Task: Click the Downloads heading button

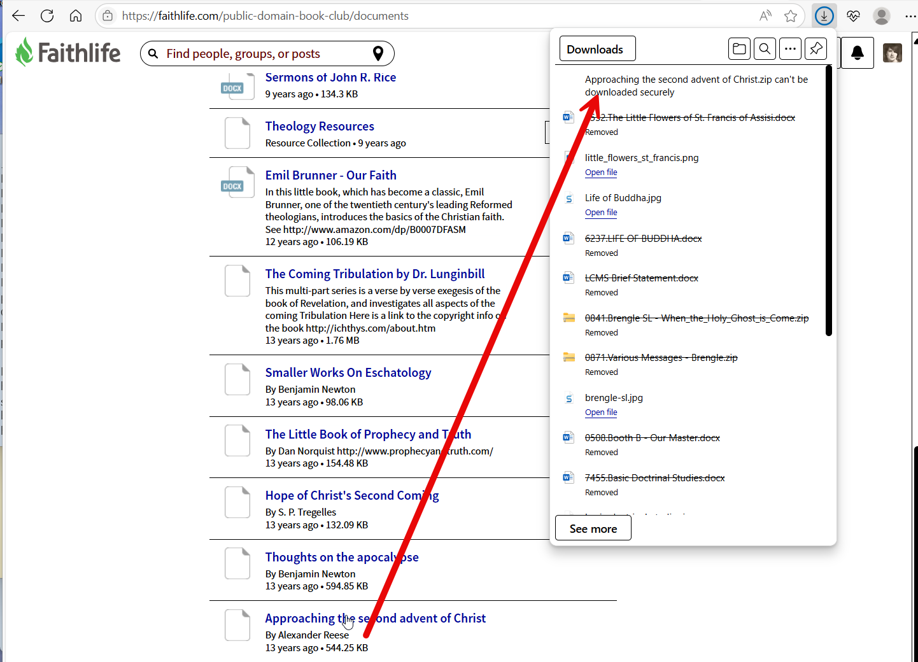Action: [x=597, y=49]
